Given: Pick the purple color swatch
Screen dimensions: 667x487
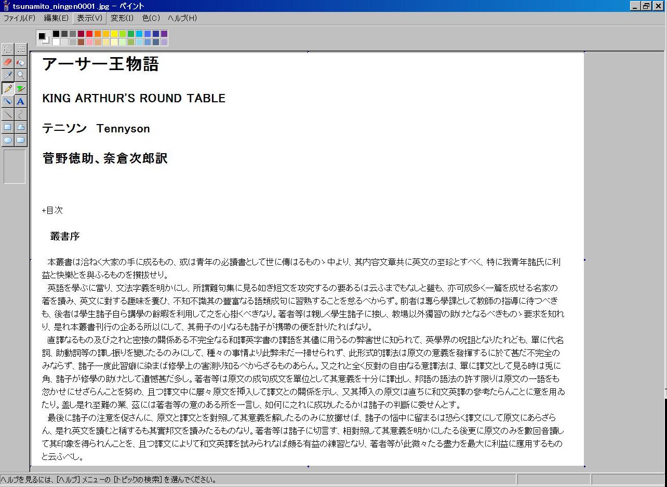Looking at the screenshot, I should 164,34.
